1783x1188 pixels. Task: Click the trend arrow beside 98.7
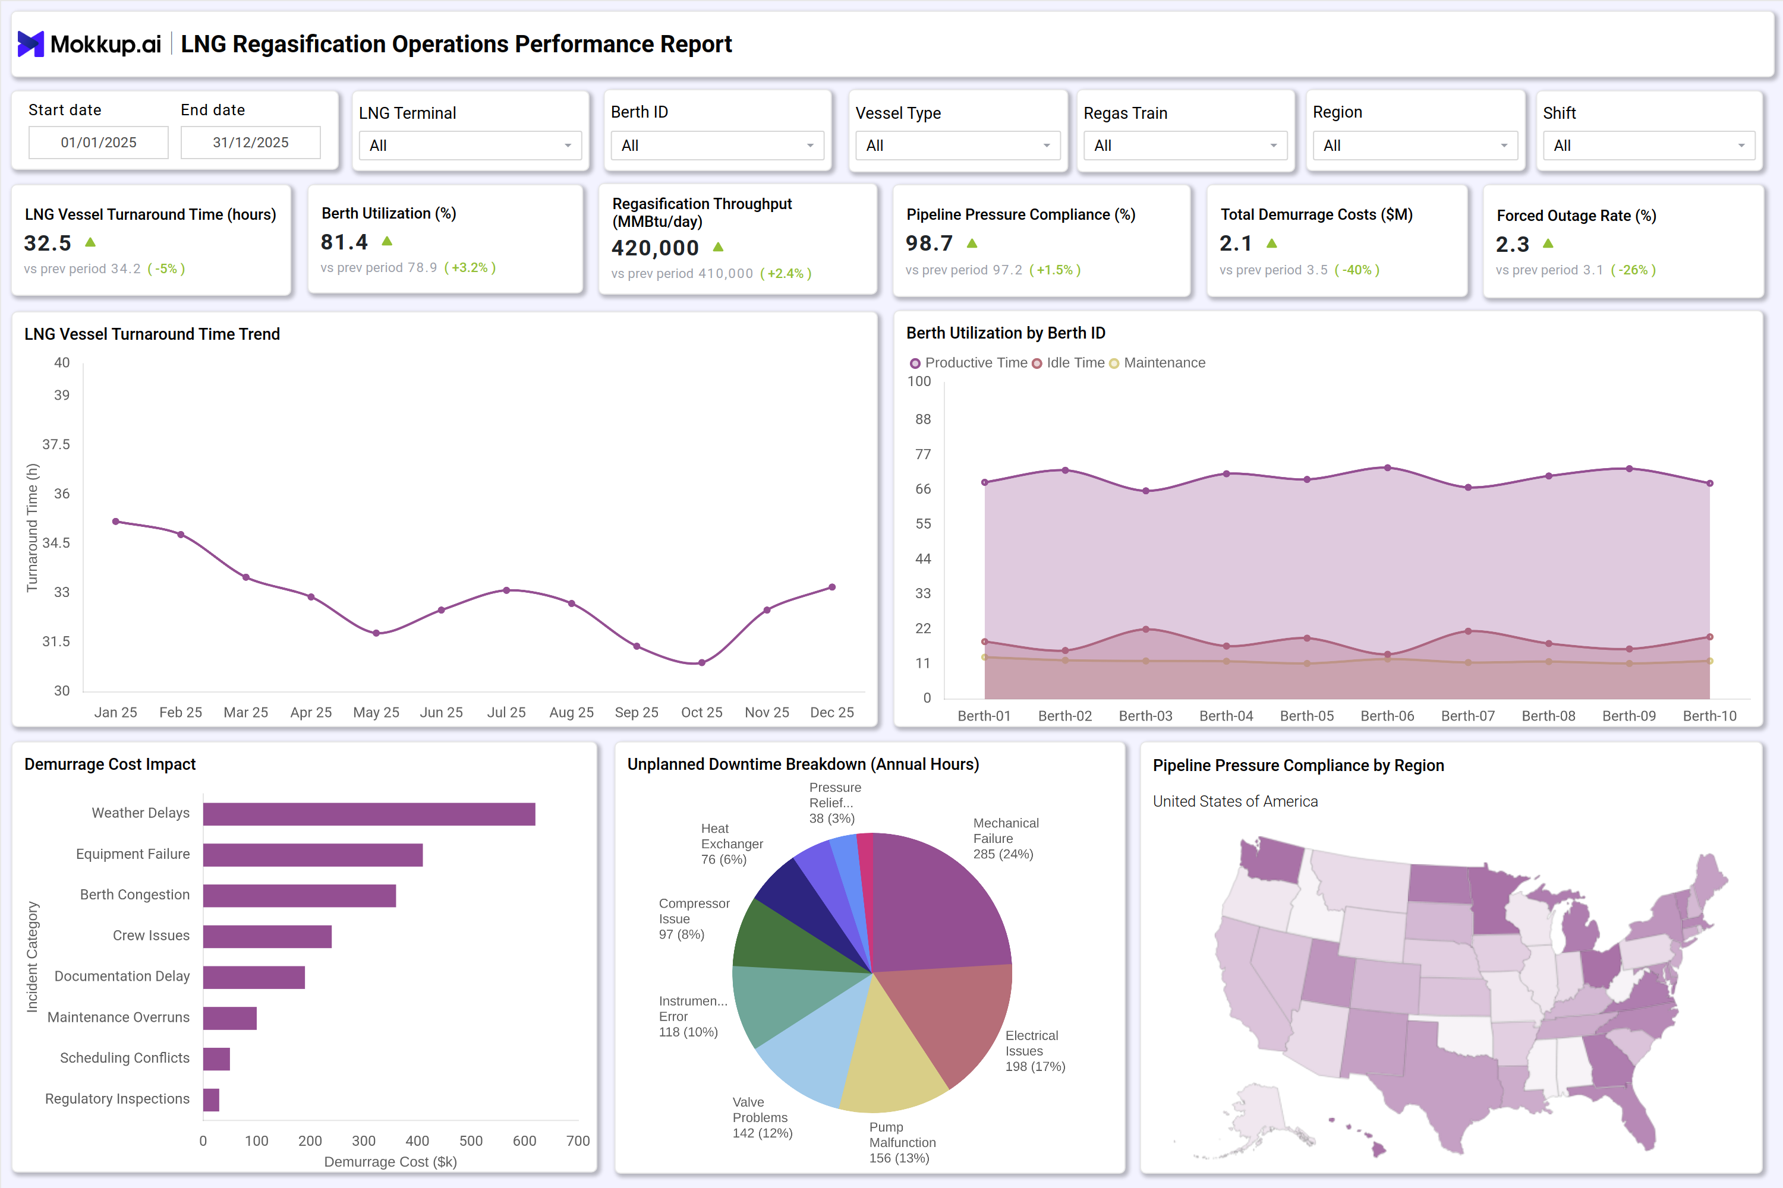[972, 243]
